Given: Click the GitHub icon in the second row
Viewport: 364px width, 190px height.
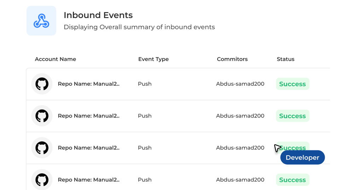Looking at the screenshot, I should pyautogui.click(x=42, y=116).
